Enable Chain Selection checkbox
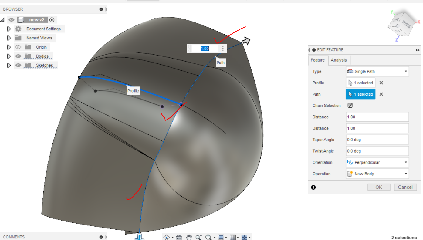Screen dimensions: 423x240 point(350,105)
